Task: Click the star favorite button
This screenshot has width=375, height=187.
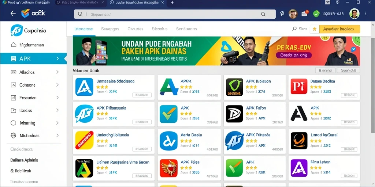Action: (315, 29)
